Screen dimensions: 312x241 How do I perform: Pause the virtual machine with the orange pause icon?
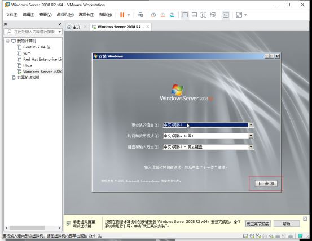[122, 15]
